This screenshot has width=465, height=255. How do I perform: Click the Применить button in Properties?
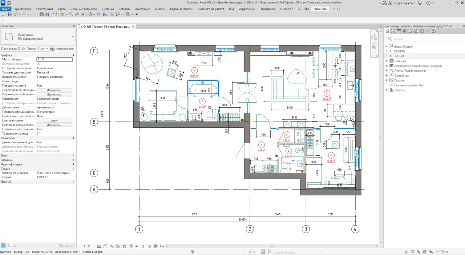pos(65,245)
